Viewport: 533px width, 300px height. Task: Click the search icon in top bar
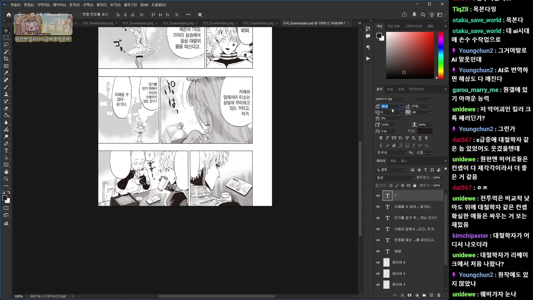coord(423,15)
